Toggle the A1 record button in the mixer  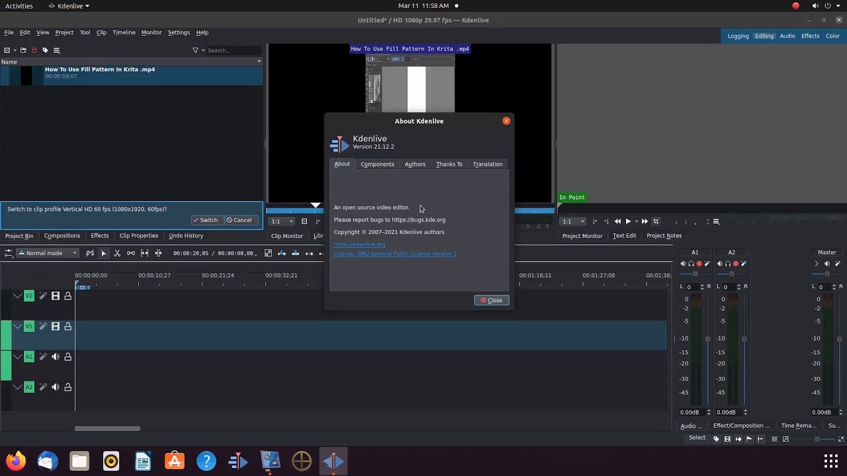699,264
